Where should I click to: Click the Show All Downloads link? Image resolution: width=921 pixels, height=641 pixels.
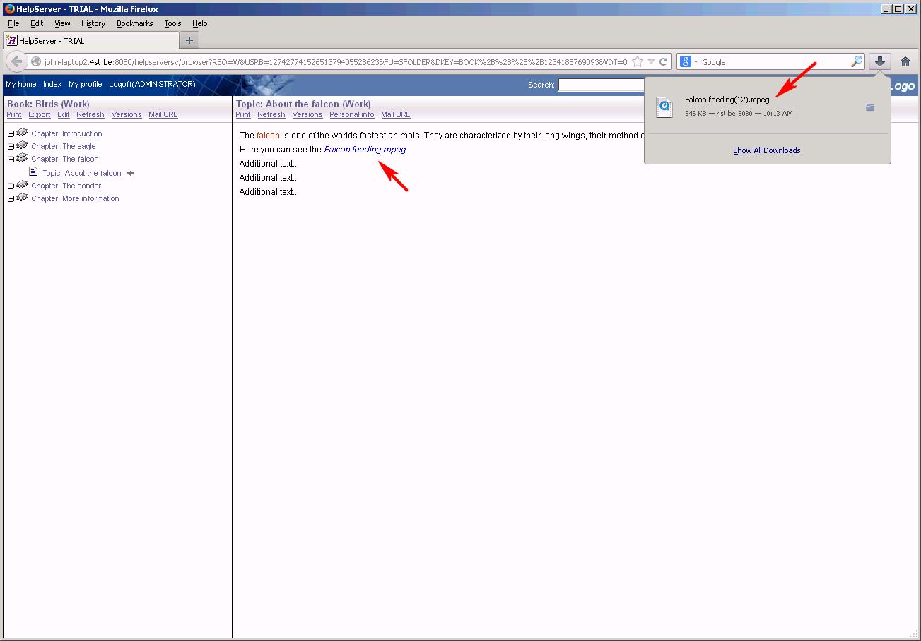[766, 150]
